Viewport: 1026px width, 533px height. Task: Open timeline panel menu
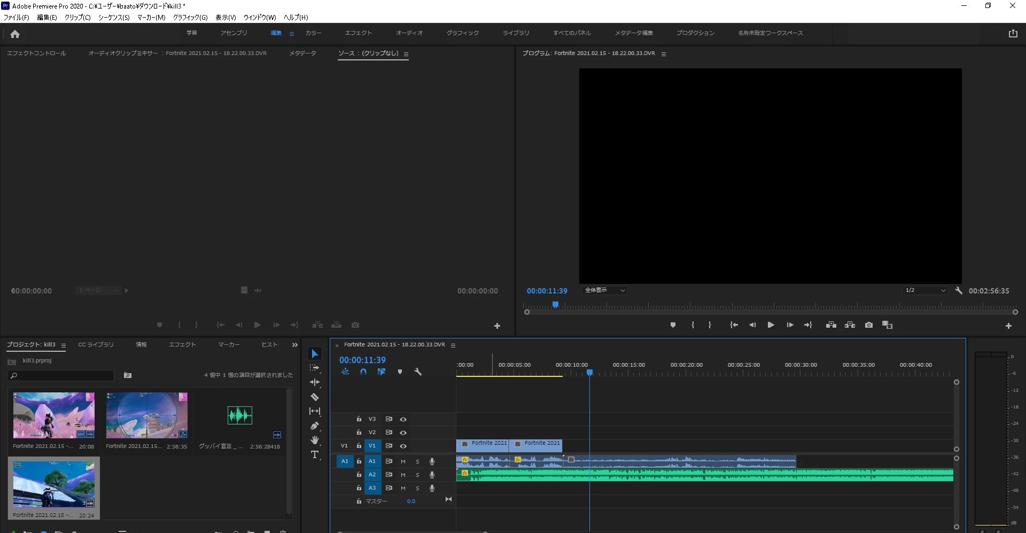[x=453, y=345]
